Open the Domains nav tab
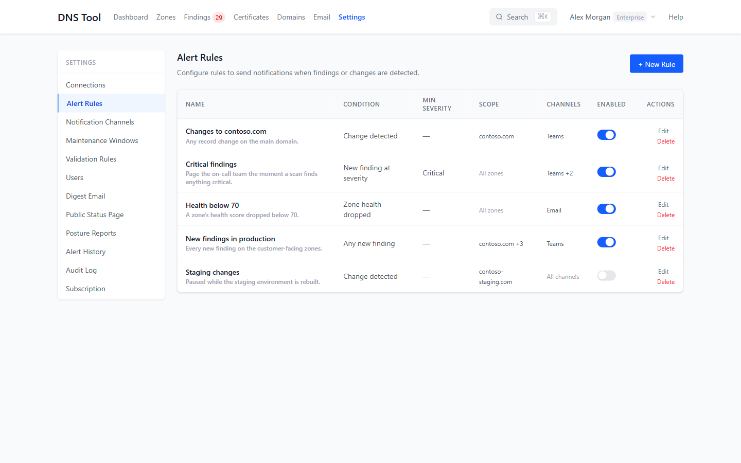The width and height of the screenshot is (741, 463). click(291, 17)
